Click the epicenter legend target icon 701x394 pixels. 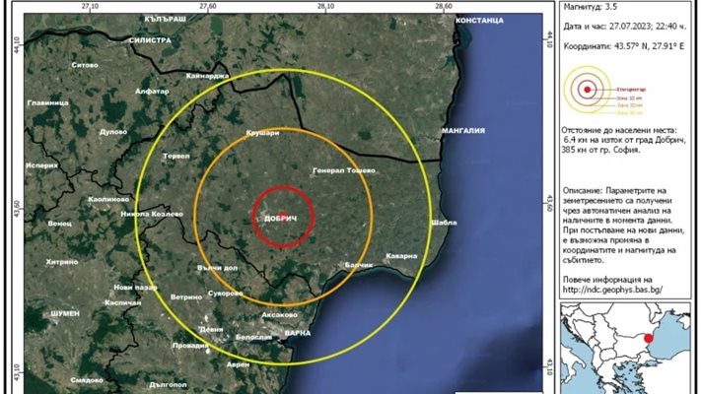click(586, 91)
